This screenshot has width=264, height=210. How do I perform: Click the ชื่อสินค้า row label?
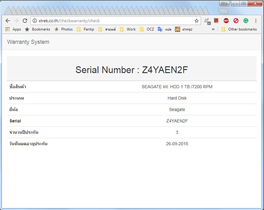click(18, 87)
